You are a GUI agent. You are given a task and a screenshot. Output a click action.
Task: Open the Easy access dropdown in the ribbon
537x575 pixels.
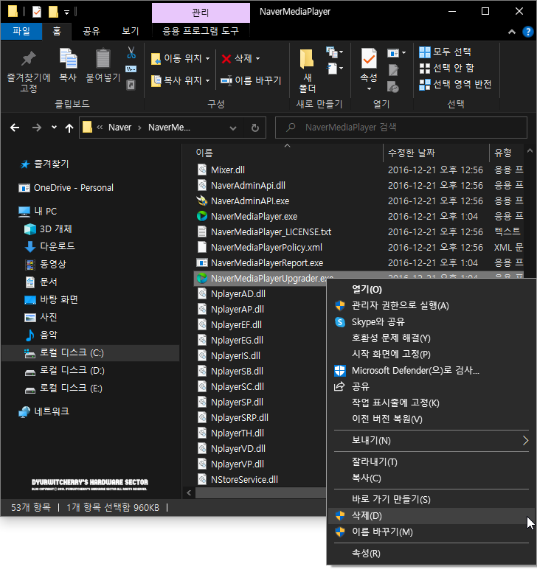pos(335,69)
